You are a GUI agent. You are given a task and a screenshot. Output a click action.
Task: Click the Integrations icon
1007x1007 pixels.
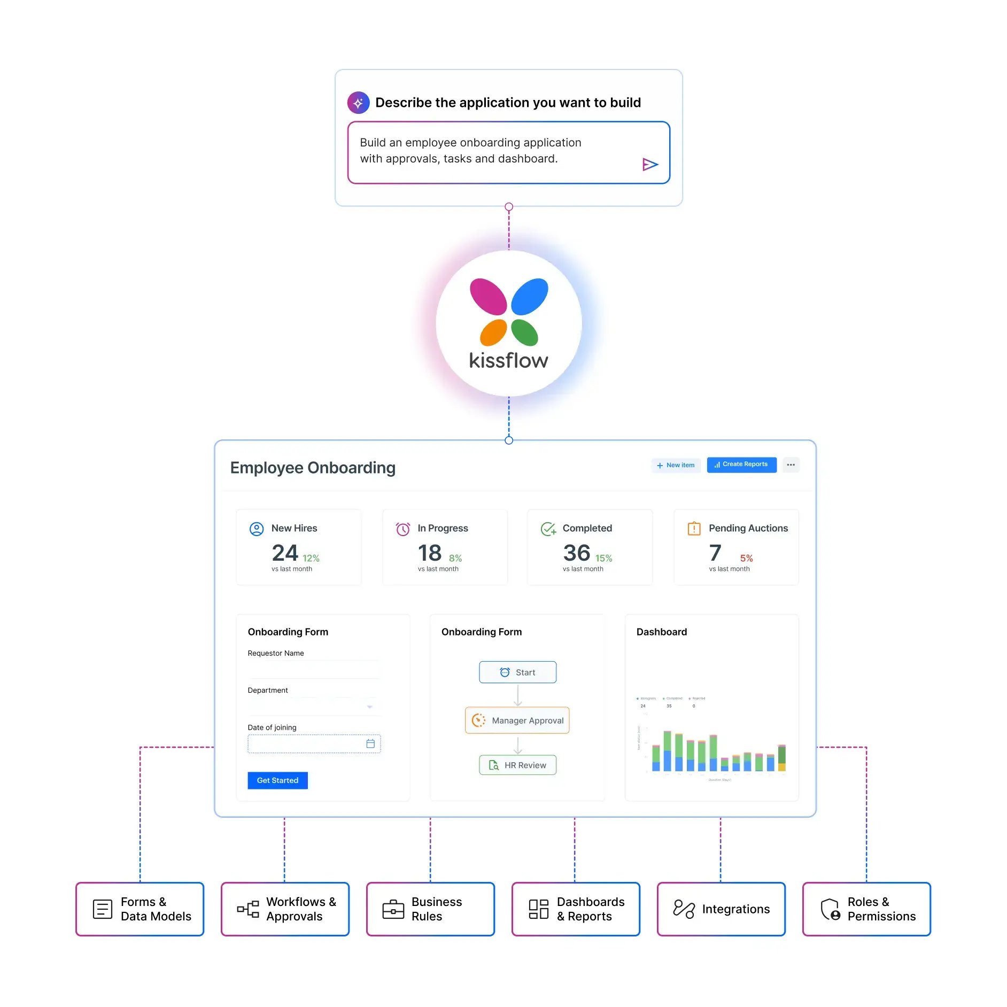tap(684, 909)
